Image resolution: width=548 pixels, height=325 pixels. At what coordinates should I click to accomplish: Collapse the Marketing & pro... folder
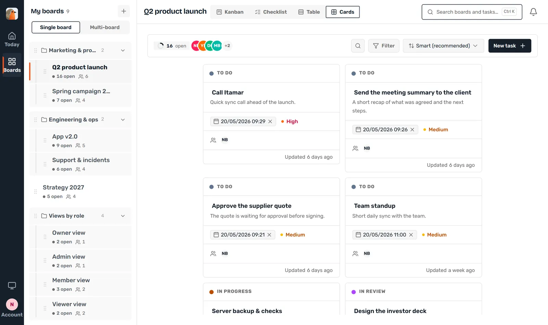123,50
